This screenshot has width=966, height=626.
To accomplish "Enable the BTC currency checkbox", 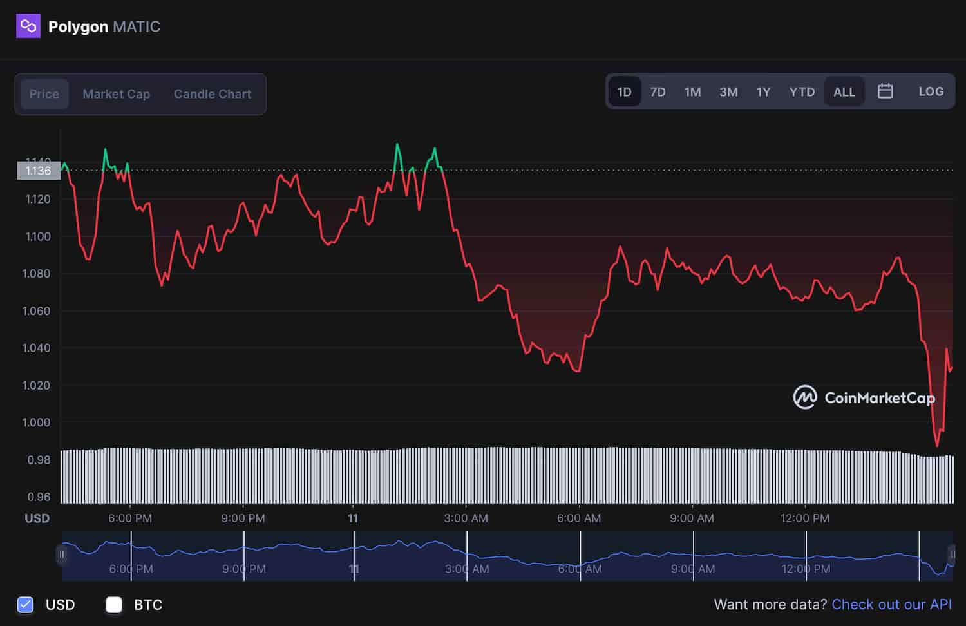I will 114,605.
